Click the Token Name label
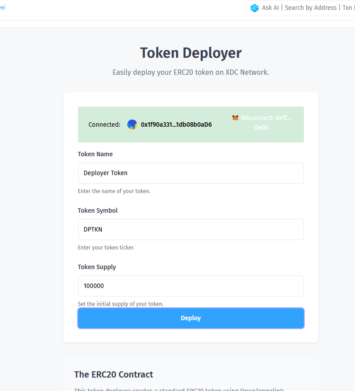Image resolution: width=355 pixels, height=391 pixels. tap(95, 154)
